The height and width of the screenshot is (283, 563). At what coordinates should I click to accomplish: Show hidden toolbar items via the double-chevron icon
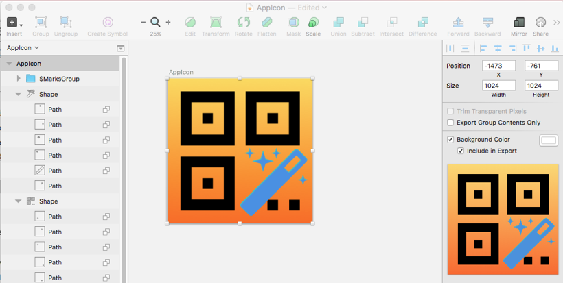point(557,22)
